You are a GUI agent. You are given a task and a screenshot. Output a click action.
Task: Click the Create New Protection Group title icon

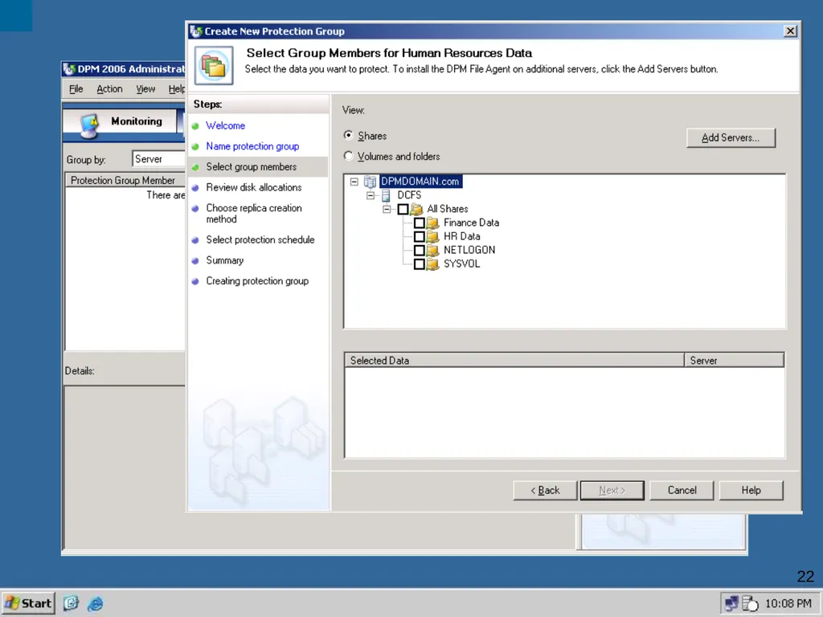pos(196,31)
